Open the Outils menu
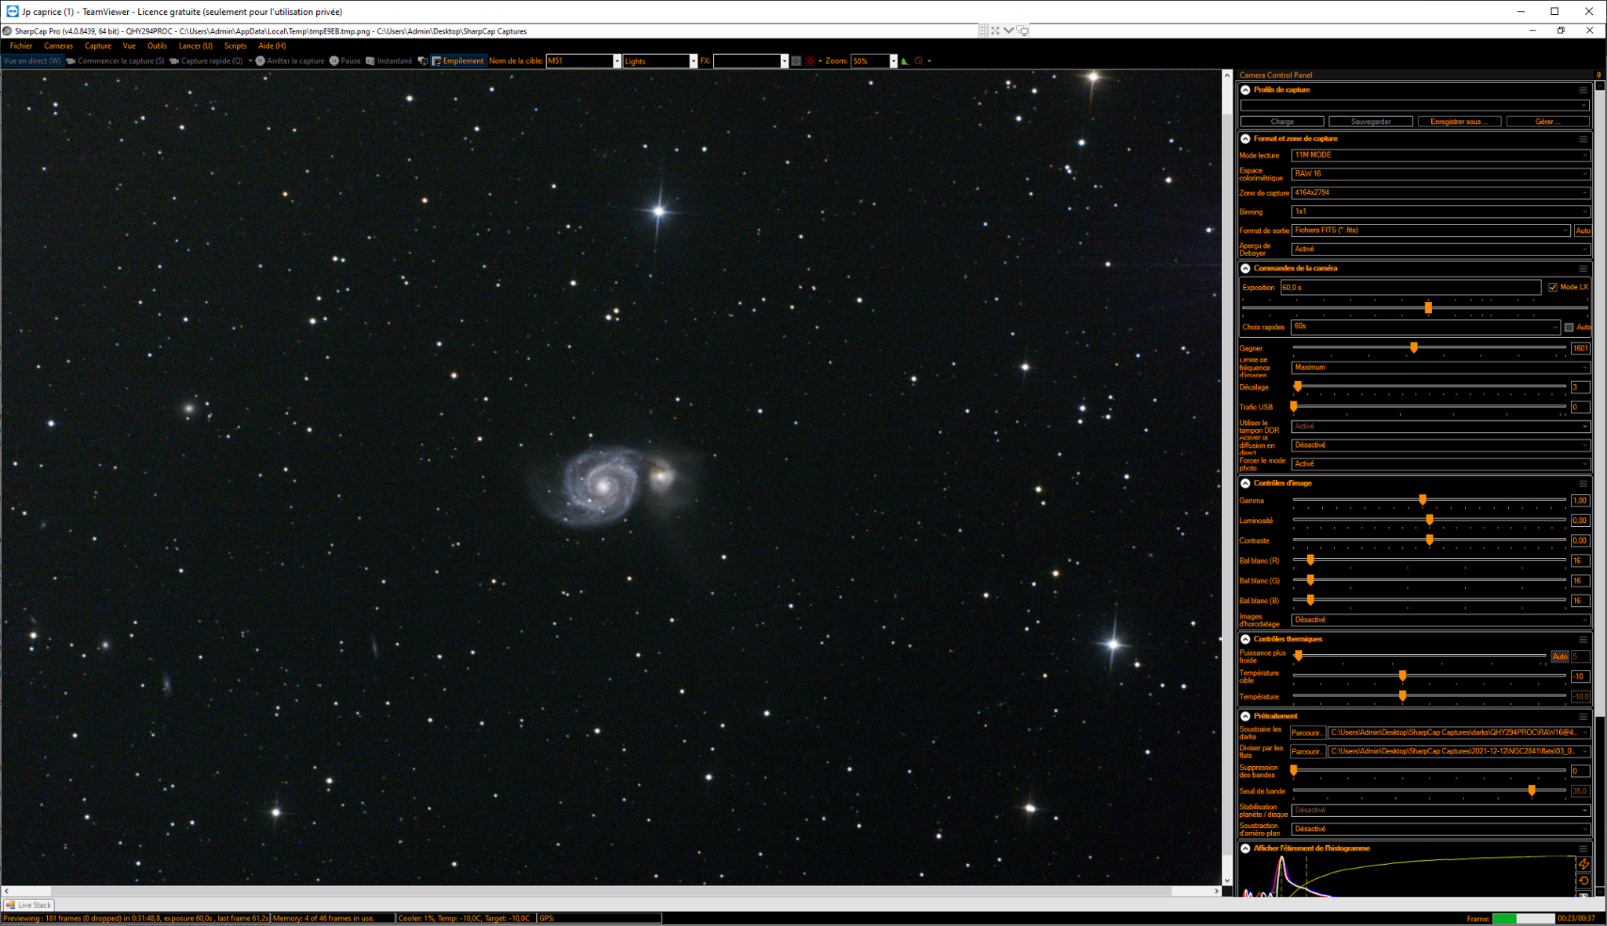Viewport: 1607px width, 926px height. point(157,46)
